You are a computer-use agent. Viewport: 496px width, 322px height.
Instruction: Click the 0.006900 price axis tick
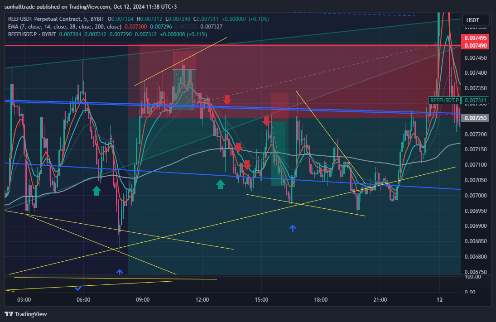pos(476,226)
